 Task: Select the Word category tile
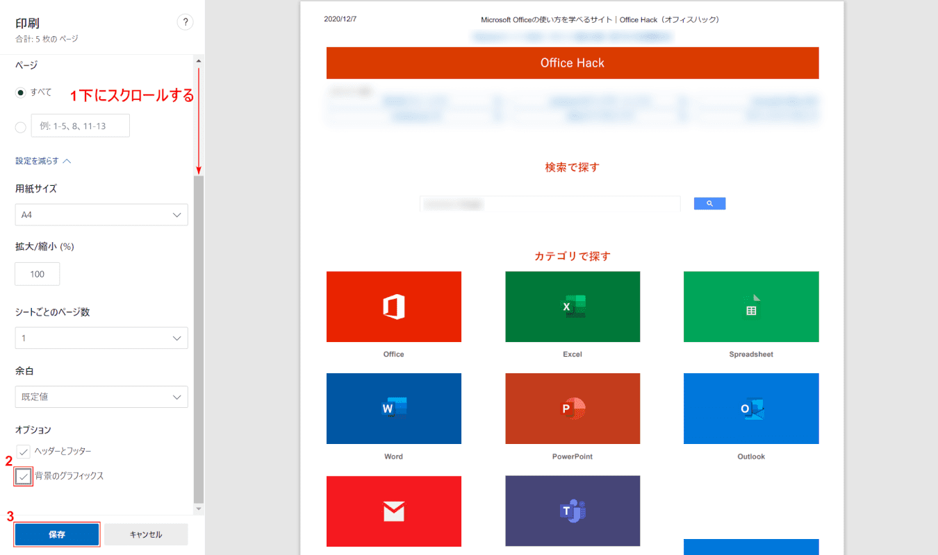[394, 409]
